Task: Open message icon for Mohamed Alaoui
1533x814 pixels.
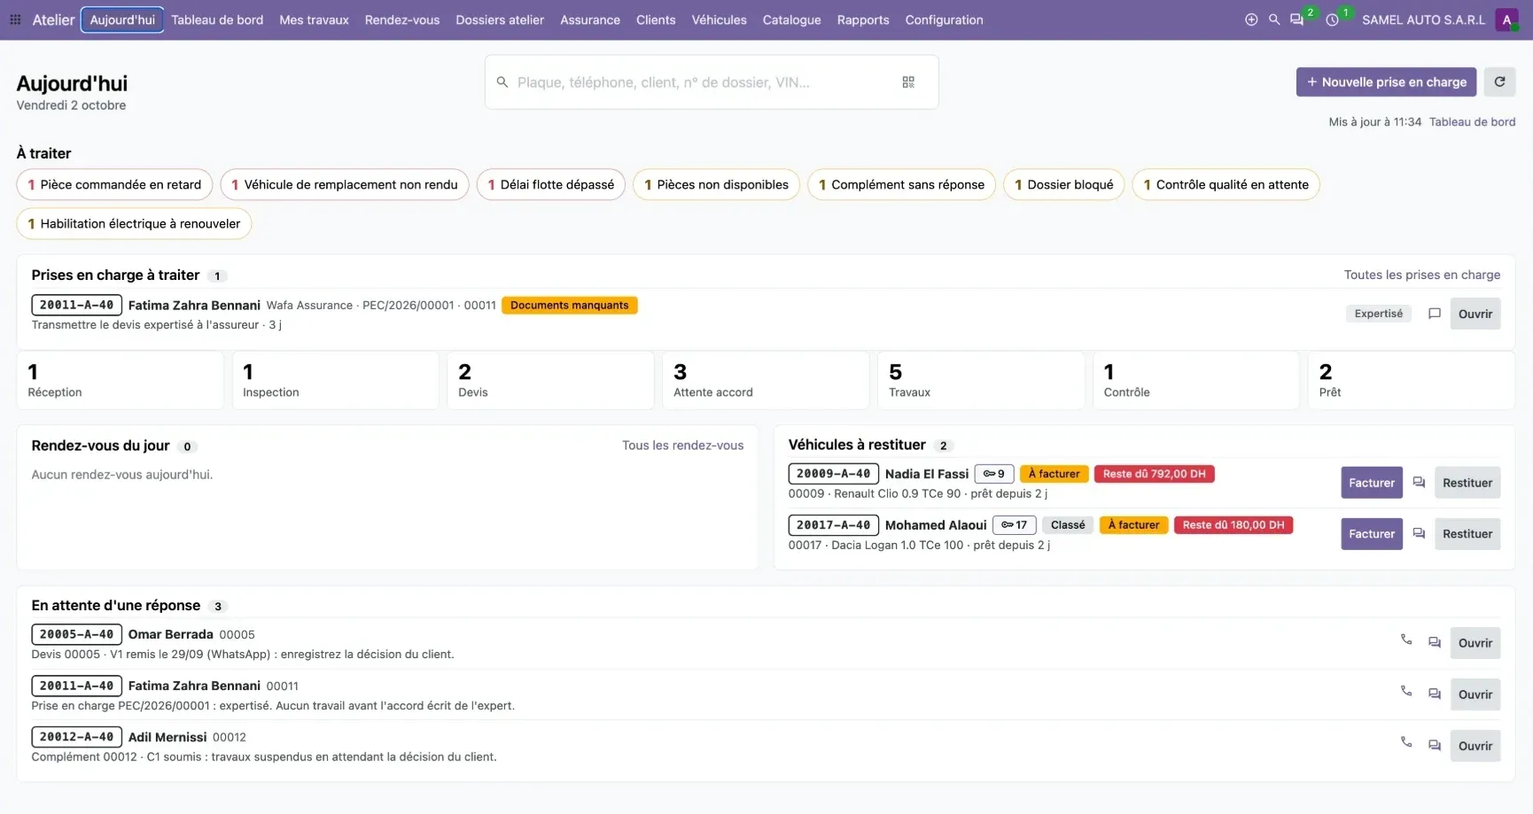Action: pyautogui.click(x=1419, y=534)
